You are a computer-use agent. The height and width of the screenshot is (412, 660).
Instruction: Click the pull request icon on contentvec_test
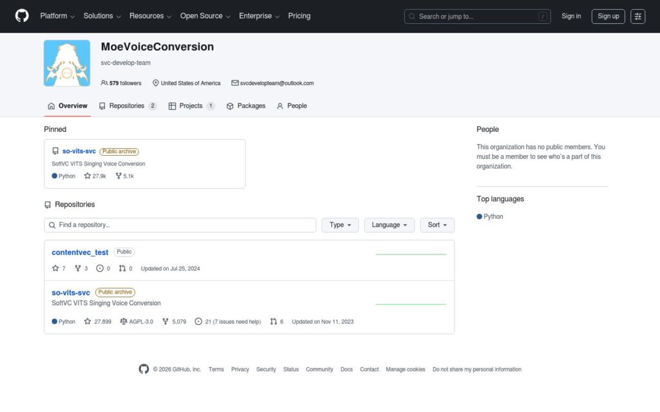pos(122,268)
